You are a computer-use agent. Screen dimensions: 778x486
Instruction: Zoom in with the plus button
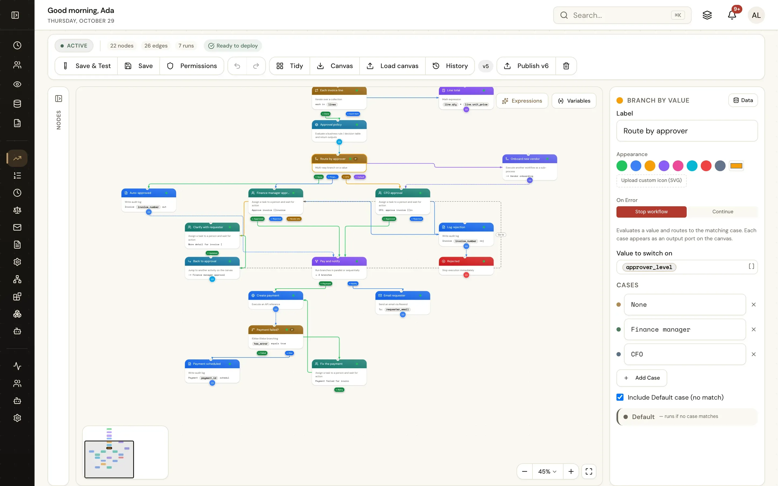click(571, 471)
